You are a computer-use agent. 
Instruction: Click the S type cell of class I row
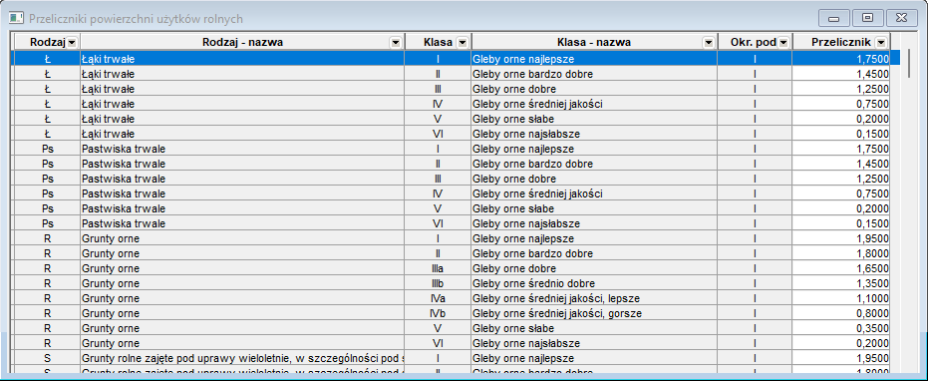coord(48,358)
